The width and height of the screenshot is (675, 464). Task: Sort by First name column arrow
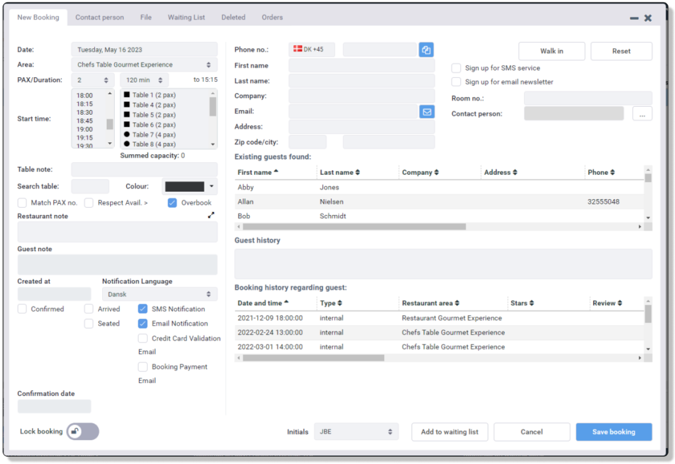276,171
